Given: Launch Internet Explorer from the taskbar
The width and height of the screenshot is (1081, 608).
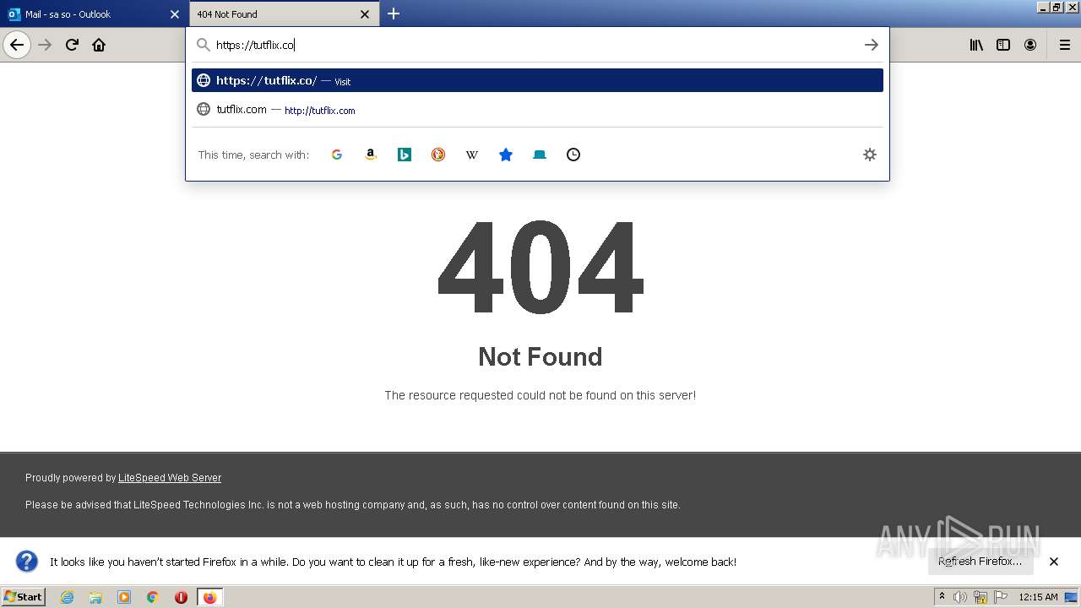Looking at the screenshot, I should tap(67, 597).
